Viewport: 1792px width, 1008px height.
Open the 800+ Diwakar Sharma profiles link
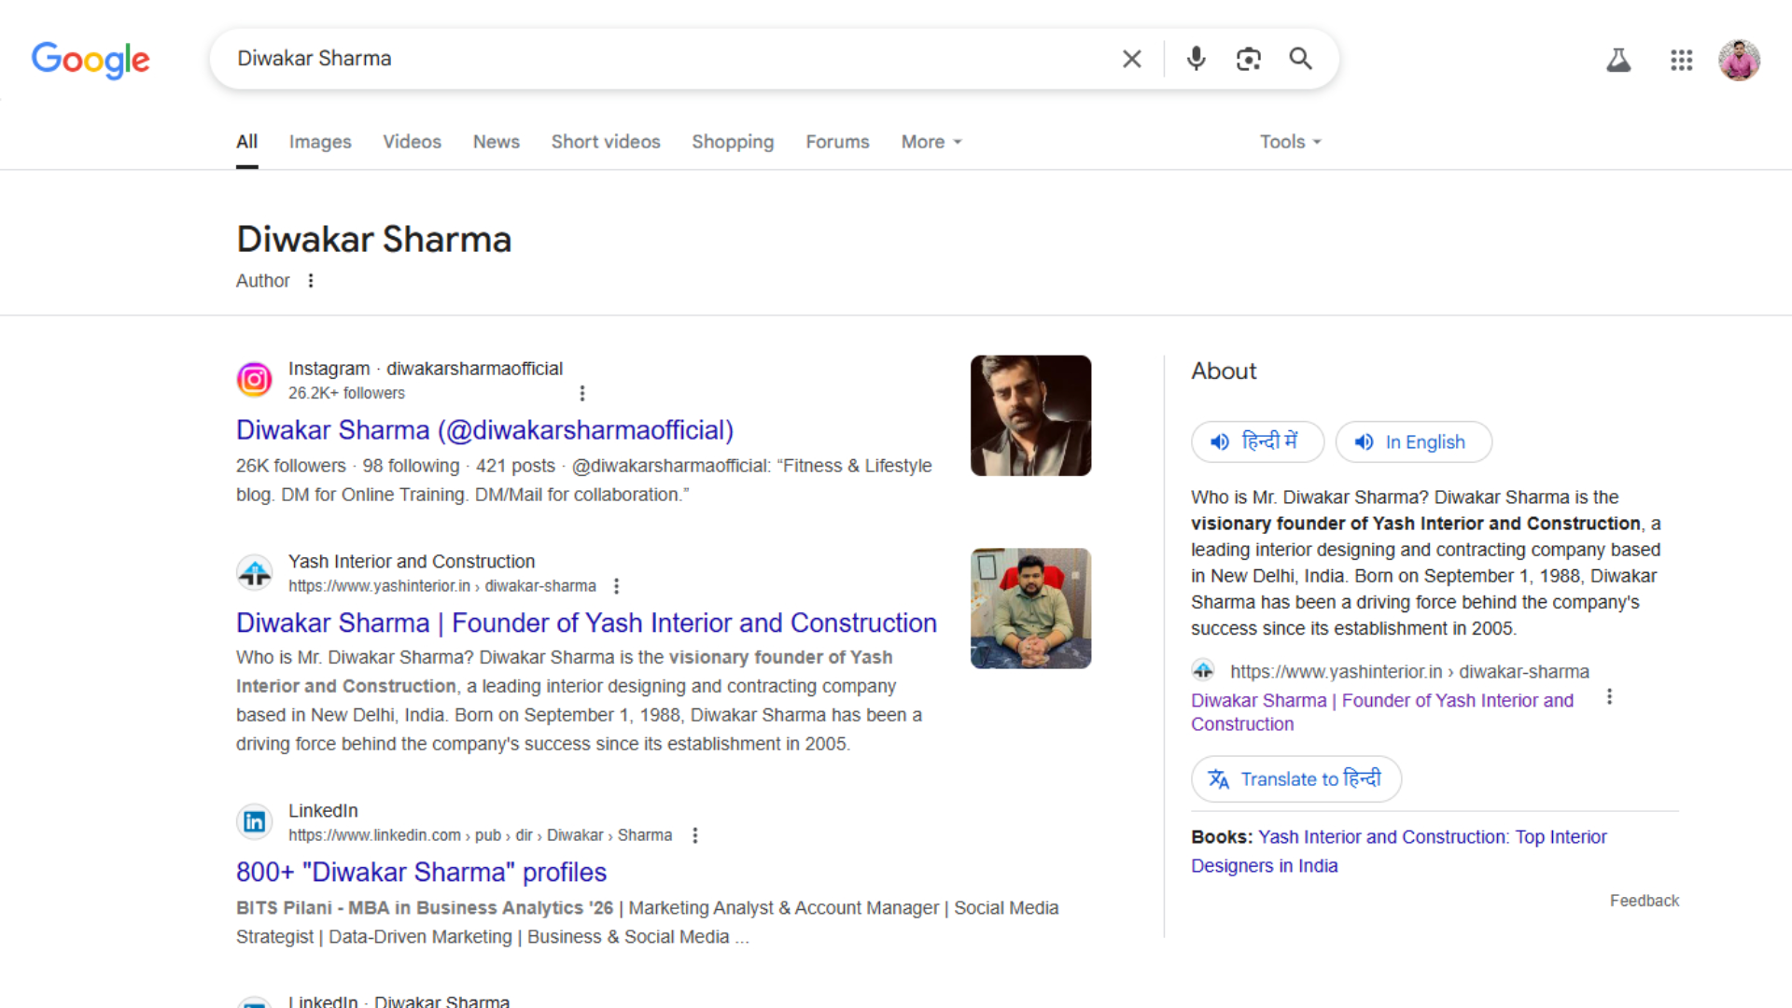click(421, 872)
